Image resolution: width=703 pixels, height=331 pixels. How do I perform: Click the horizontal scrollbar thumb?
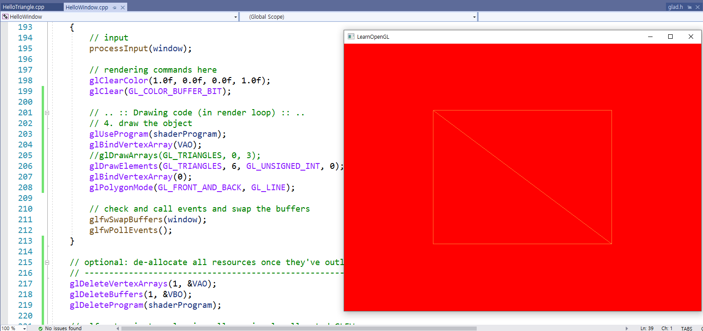click(299, 328)
